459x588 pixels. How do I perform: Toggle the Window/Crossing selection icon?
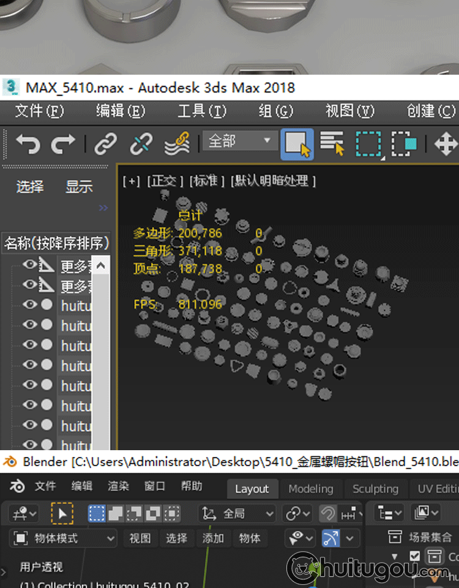click(x=404, y=144)
